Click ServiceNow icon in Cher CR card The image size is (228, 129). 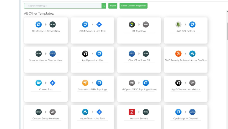coord(146,54)
